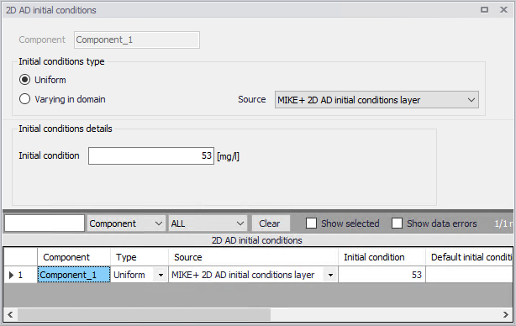The height and width of the screenshot is (326, 516).
Task: Click the Clear button
Action: [x=270, y=223]
